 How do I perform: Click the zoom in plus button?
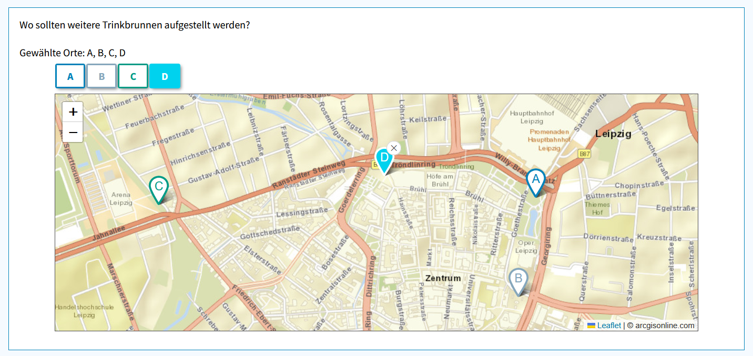pyautogui.click(x=73, y=111)
